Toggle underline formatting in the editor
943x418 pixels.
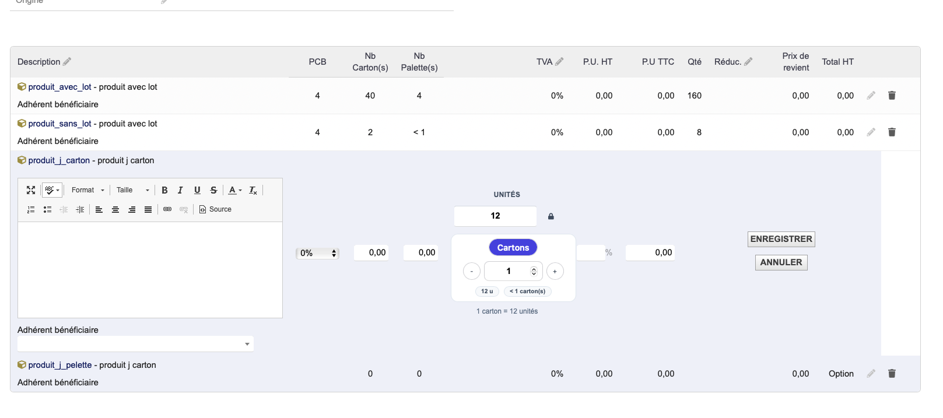pyautogui.click(x=197, y=190)
